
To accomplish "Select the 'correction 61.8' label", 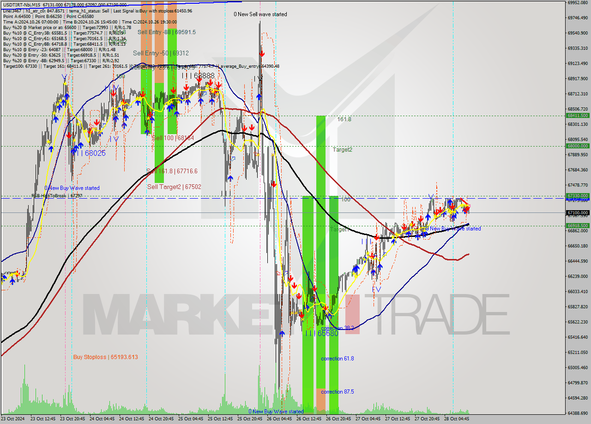I will [x=338, y=359].
